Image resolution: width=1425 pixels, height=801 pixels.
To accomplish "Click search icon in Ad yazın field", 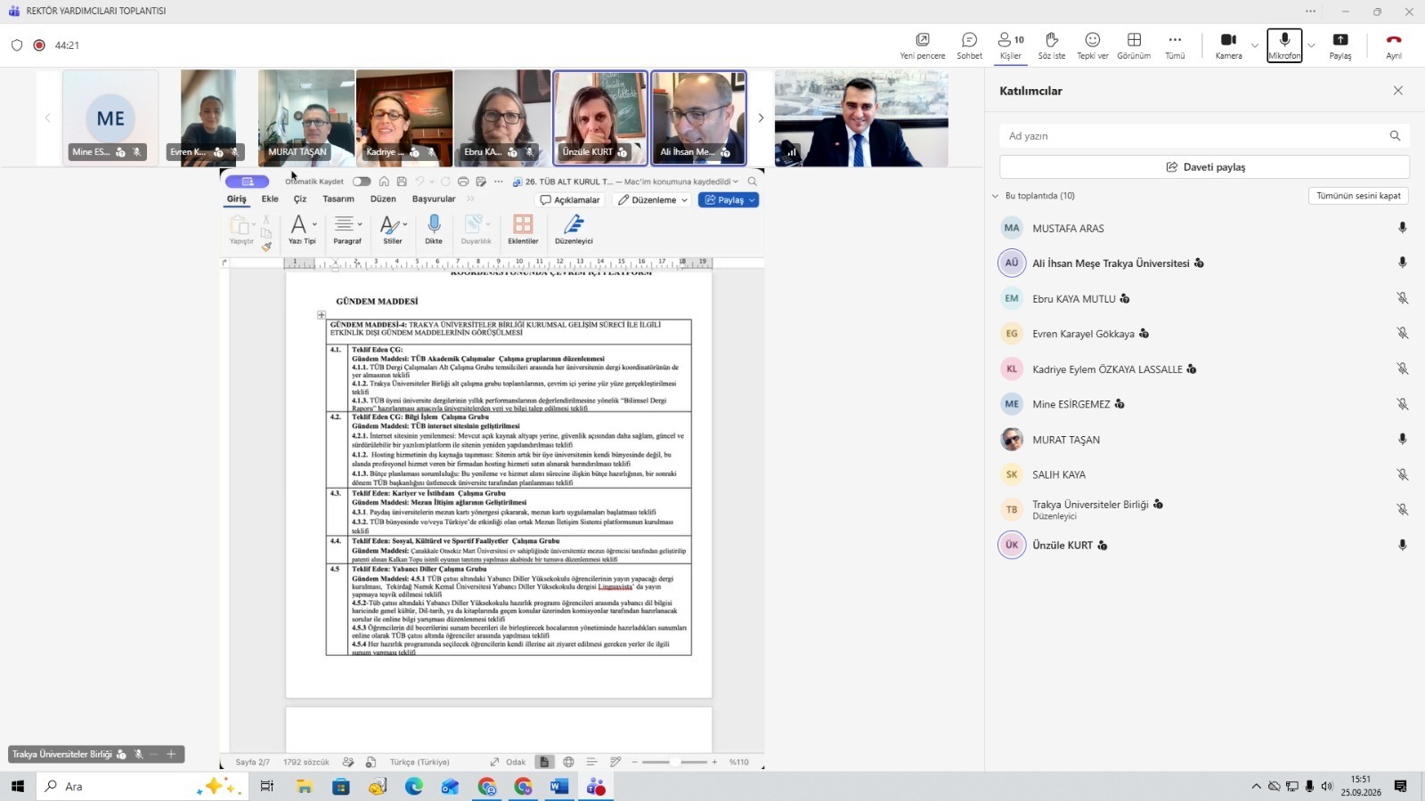I will 1395,136.
